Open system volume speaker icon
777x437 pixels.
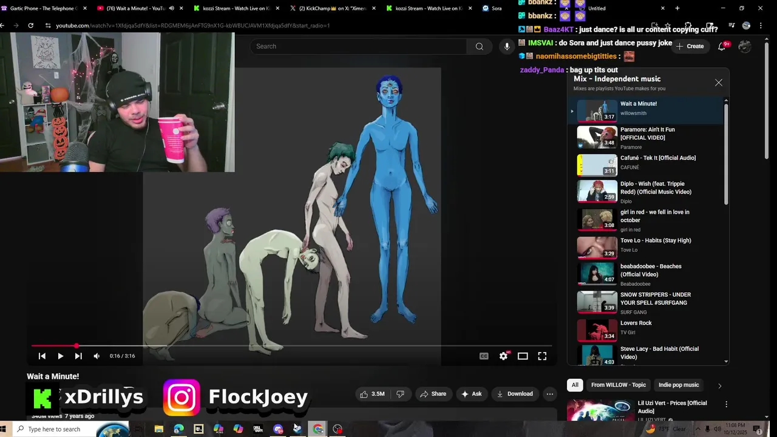(x=717, y=429)
